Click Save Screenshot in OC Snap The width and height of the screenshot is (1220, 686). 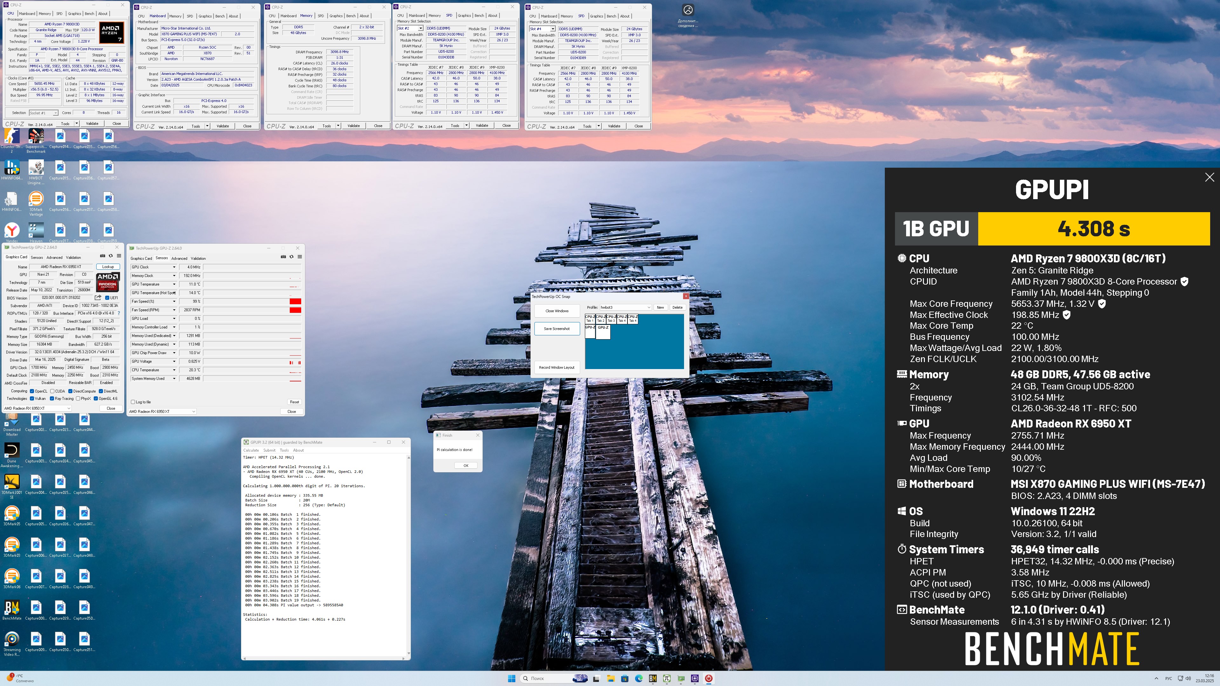557,329
